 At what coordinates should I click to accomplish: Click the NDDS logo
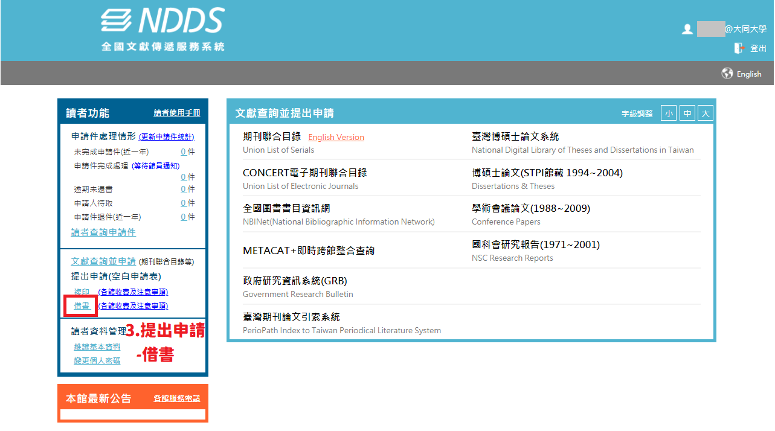click(162, 29)
